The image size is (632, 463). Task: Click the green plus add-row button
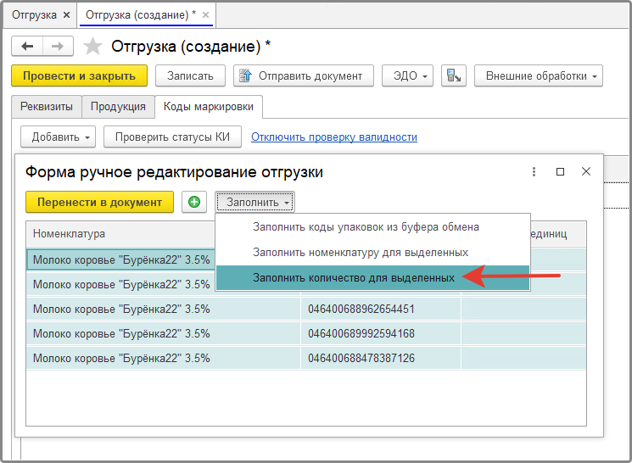pos(194,202)
